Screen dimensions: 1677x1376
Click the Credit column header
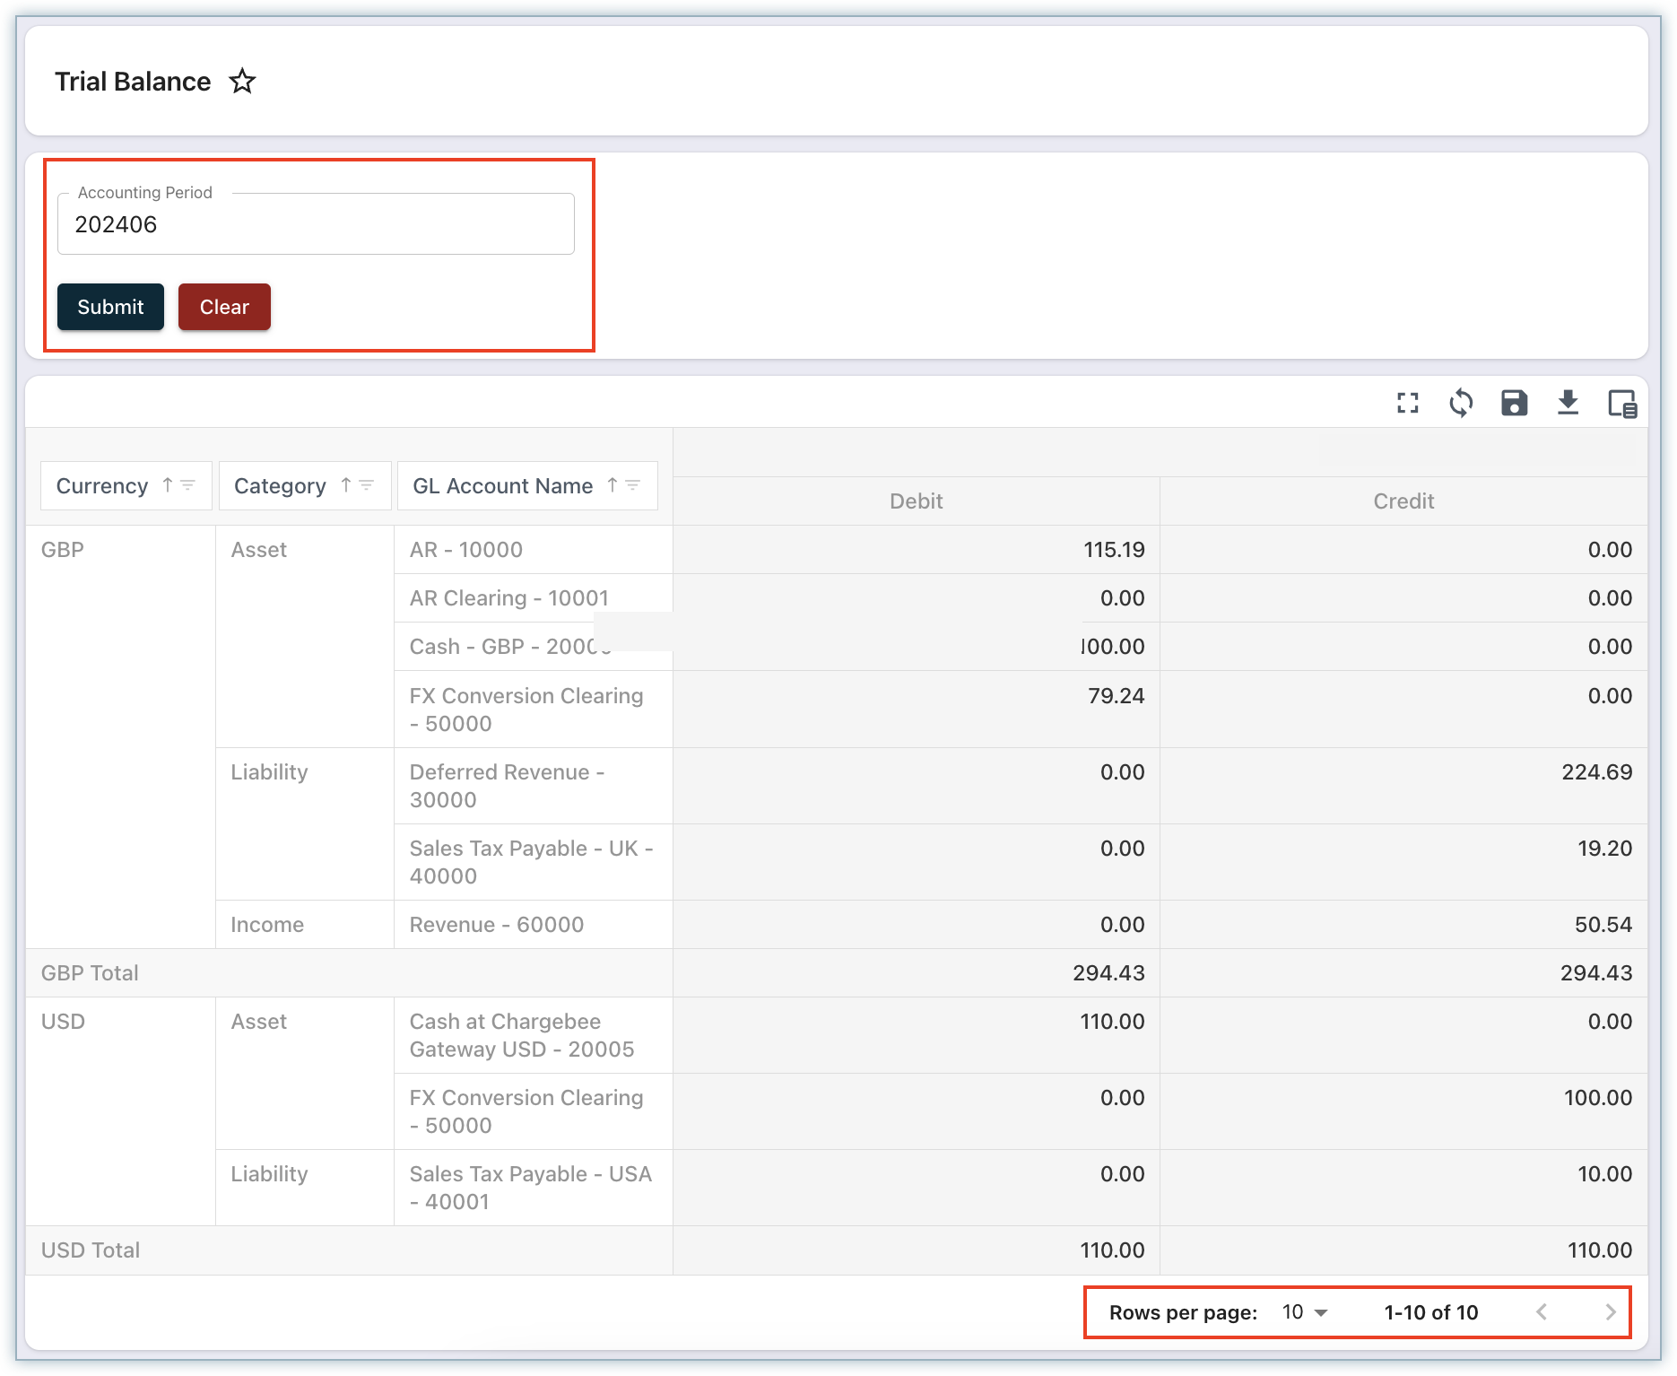pyautogui.click(x=1403, y=501)
